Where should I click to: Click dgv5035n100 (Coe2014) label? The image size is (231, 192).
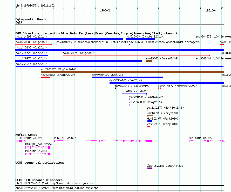pyautogui.click(x=108, y=75)
